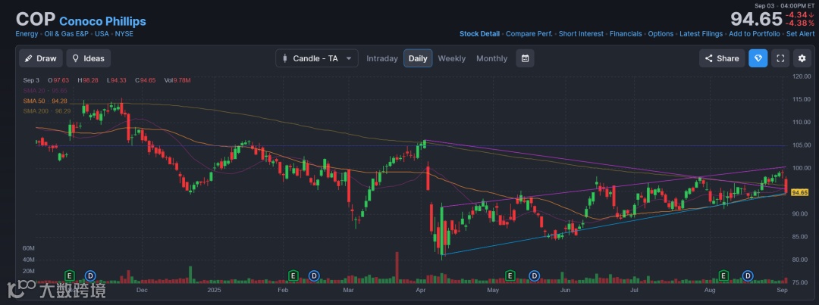Click the SMA 50 indicator label

[x=45, y=101]
